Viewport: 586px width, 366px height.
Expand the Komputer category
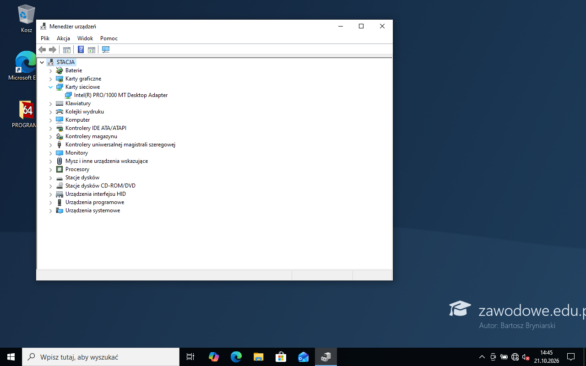pos(51,120)
